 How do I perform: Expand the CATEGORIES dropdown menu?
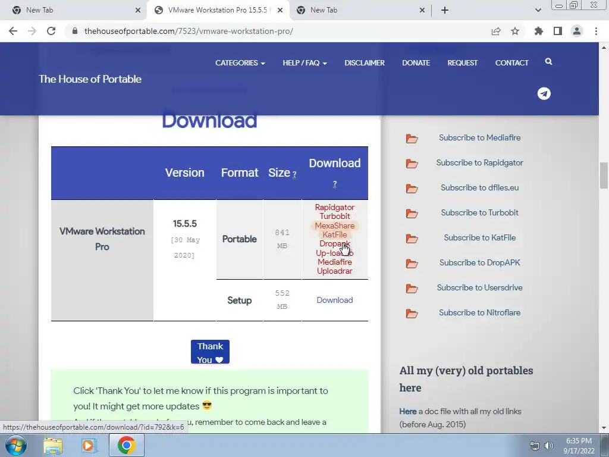coord(240,62)
